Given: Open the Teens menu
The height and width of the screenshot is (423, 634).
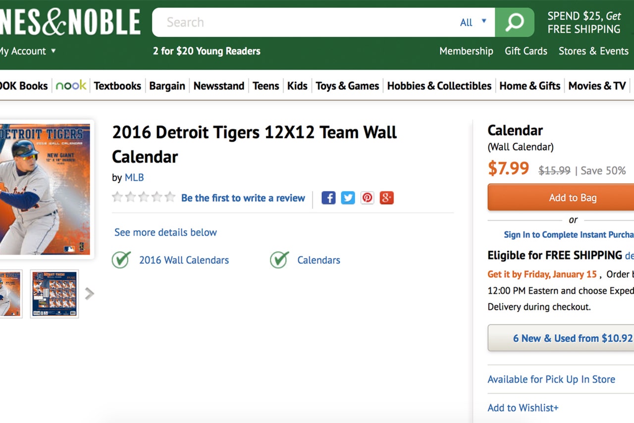Looking at the screenshot, I should click(266, 86).
